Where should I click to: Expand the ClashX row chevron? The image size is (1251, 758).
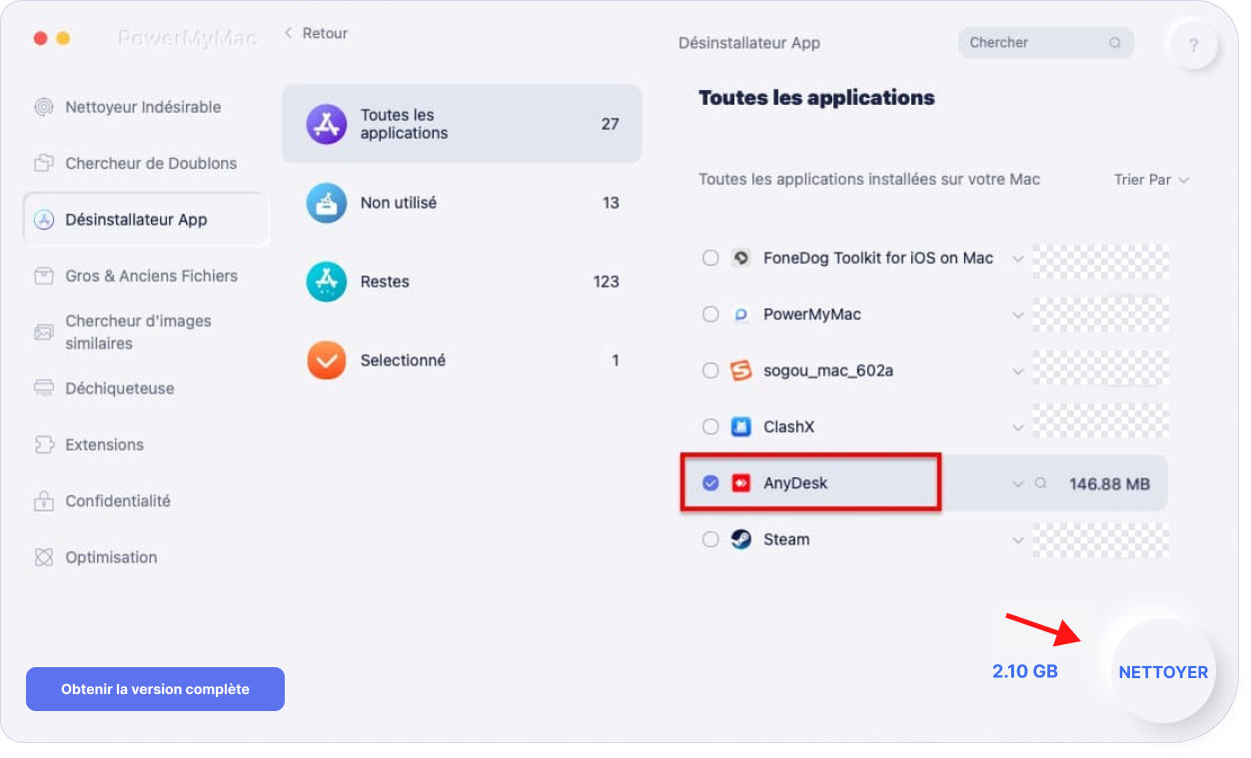pyautogui.click(x=1017, y=427)
